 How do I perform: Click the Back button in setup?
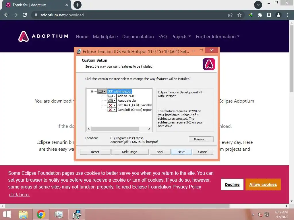pyautogui.click(x=160, y=152)
